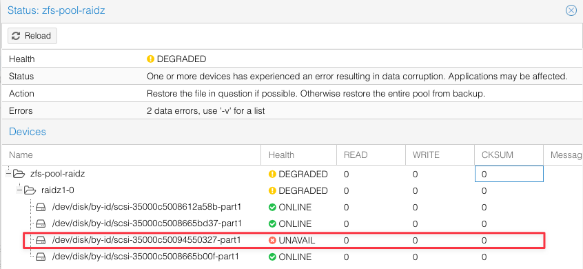Click the Devices section heading
Screen dimensions: 583x269
28,132
